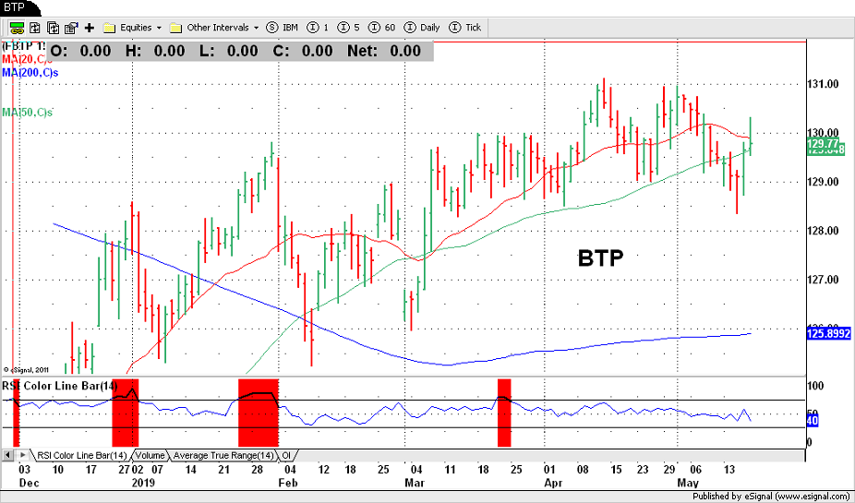Switch to the Tick interval
This screenshot has width=855, height=503.
[x=465, y=28]
